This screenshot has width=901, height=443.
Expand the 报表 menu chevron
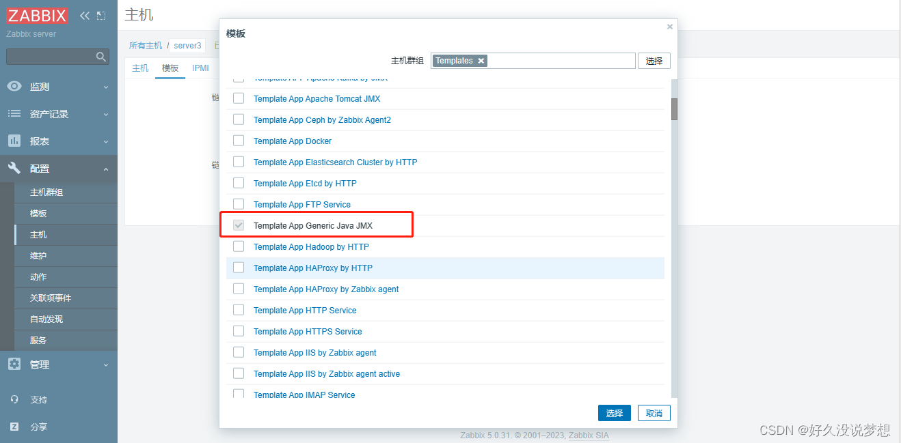coord(106,142)
